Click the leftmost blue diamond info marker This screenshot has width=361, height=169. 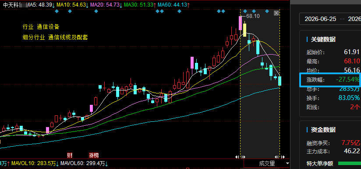click(57, 11)
